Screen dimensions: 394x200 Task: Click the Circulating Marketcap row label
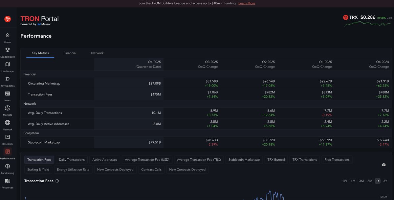point(44,84)
